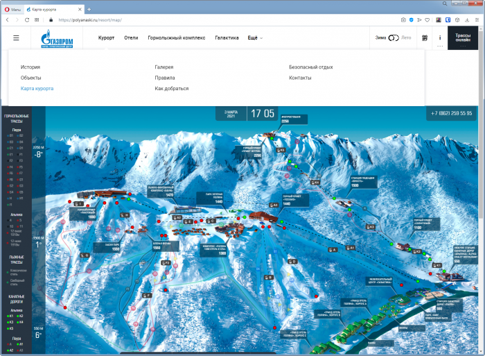Click the Gazprom resort logo
This screenshot has width=485, height=356.
pos(57,39)
